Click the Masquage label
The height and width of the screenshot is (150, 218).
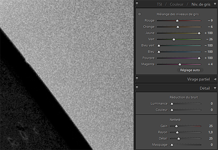tap(160, 145)
